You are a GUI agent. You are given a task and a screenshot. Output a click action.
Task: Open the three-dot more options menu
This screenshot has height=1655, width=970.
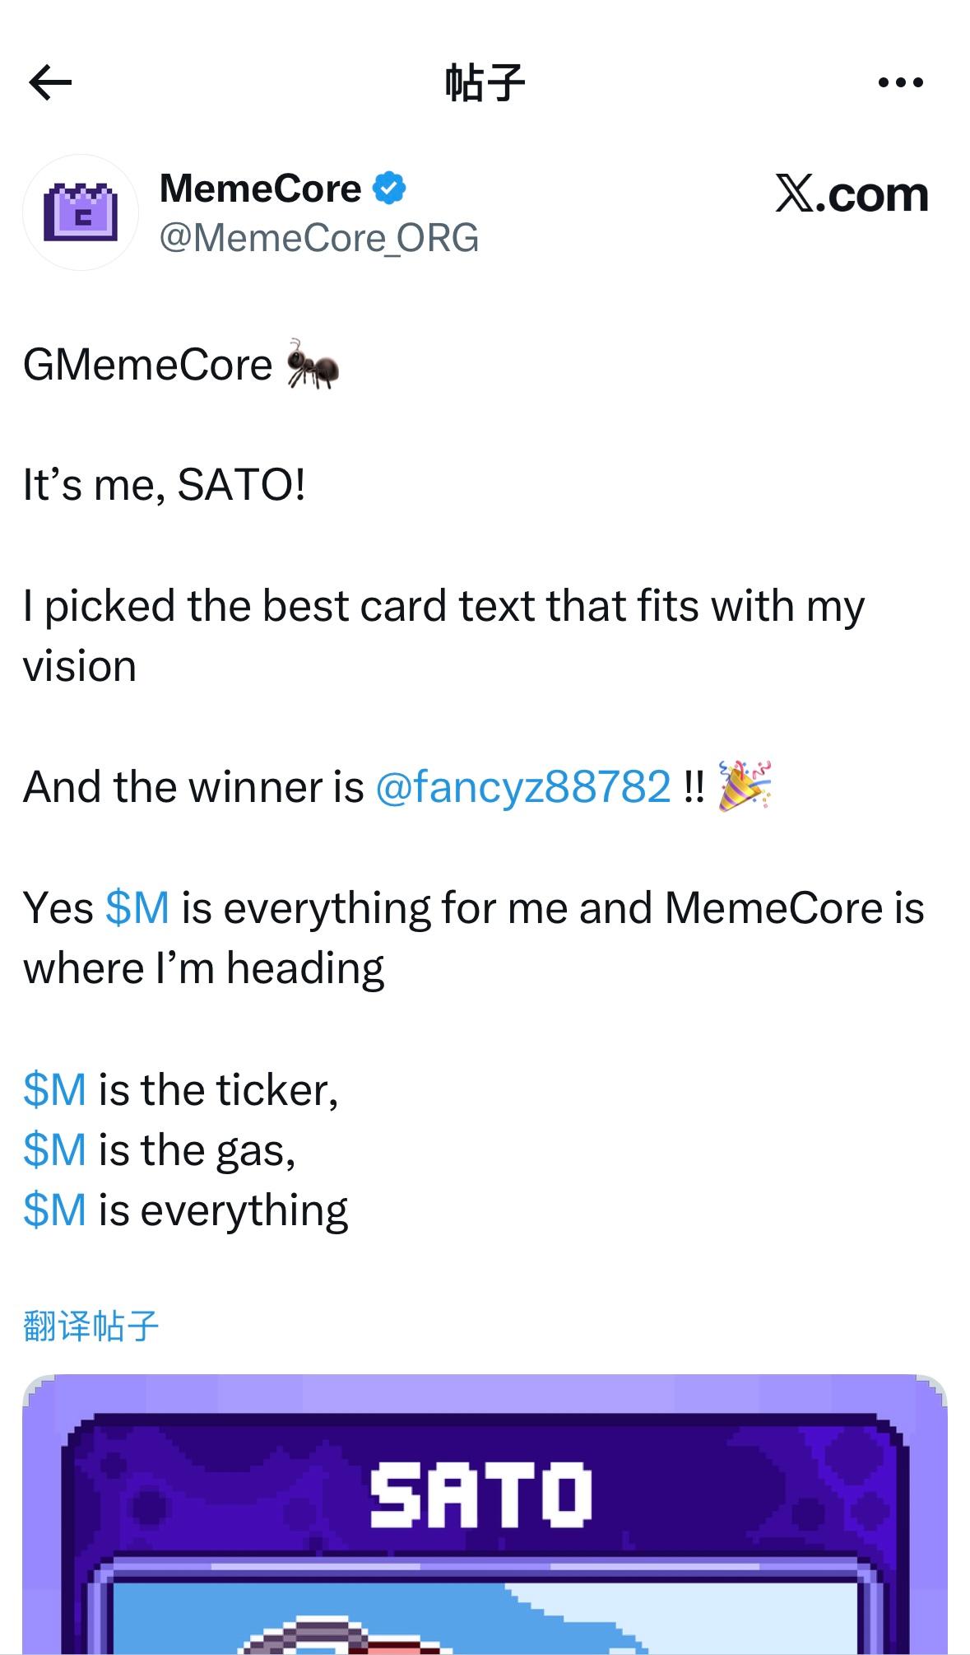point(900,82)
